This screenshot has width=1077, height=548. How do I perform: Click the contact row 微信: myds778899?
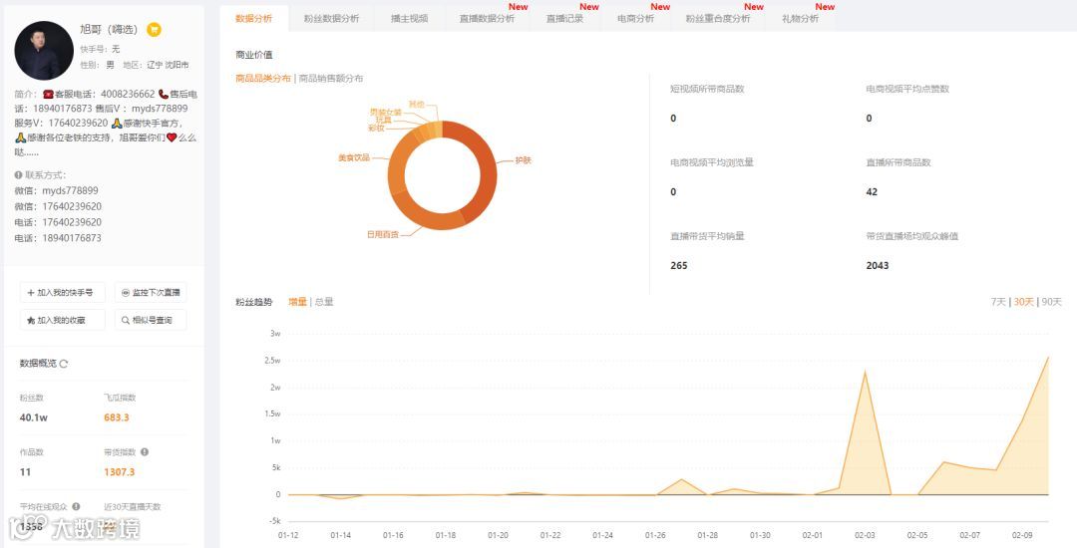coord(56,190)
